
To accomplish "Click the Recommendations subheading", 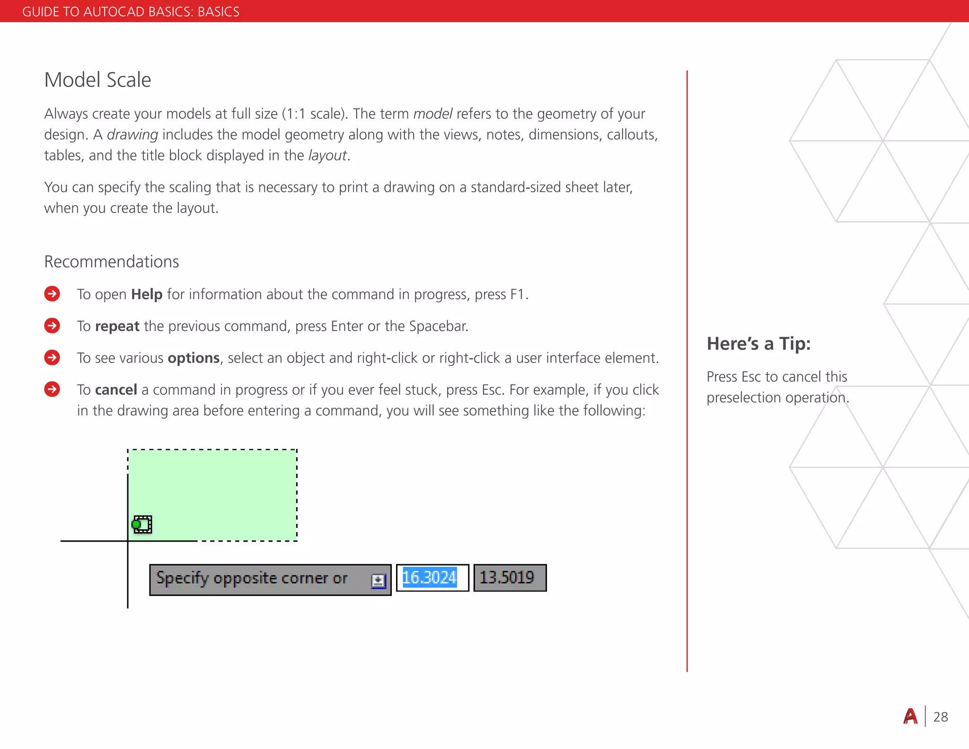I will pos(112,261).
